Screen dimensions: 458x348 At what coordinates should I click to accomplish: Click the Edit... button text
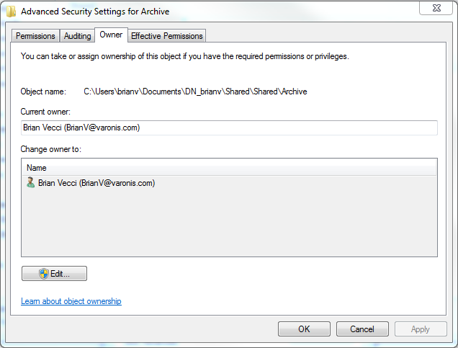coord(60,274)
